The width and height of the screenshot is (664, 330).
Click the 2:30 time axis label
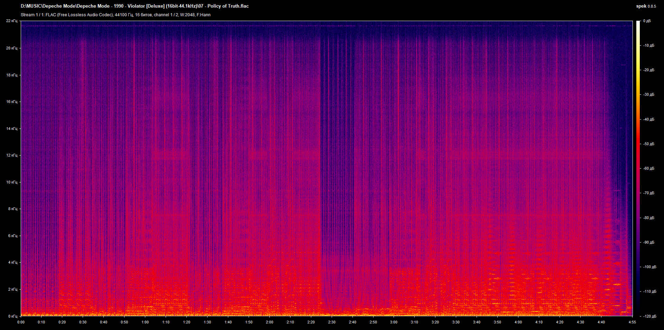tap(332, 322)
